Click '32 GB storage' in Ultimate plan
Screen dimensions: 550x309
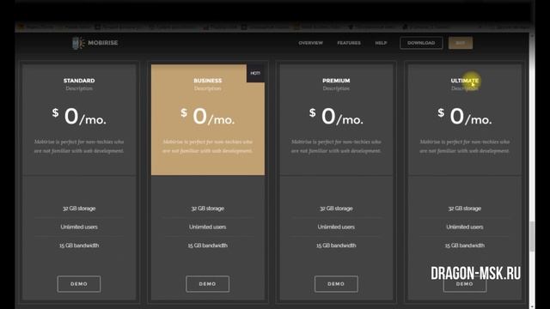tap(464, 209)
